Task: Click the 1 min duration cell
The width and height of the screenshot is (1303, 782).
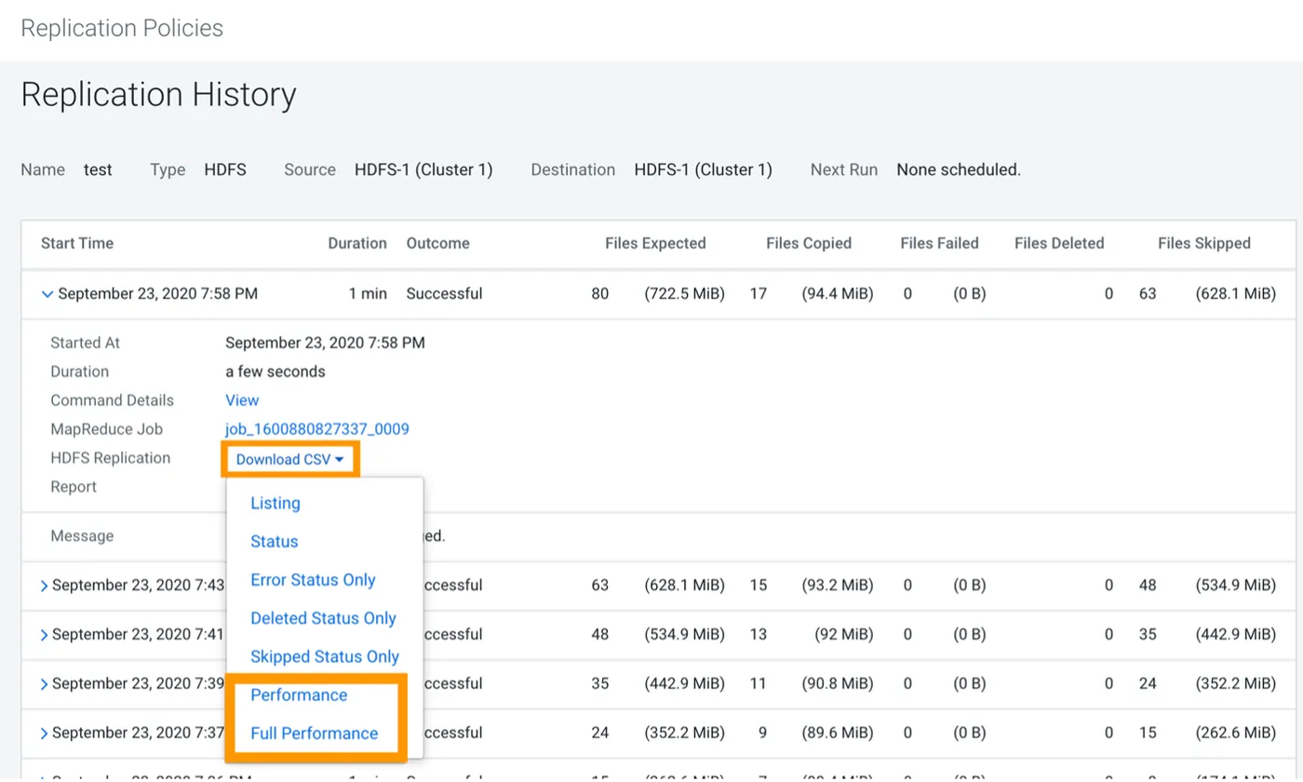Action: (368, 294)
